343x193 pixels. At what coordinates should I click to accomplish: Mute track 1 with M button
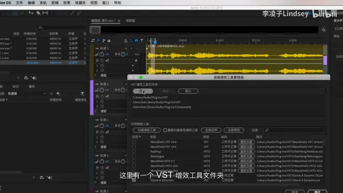(126, 48)
